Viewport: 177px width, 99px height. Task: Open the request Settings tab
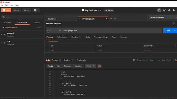[x=124, y=37]
